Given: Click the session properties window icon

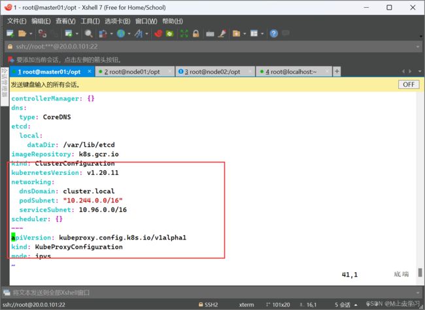Looking at the screenshot, I should point(68,33).
